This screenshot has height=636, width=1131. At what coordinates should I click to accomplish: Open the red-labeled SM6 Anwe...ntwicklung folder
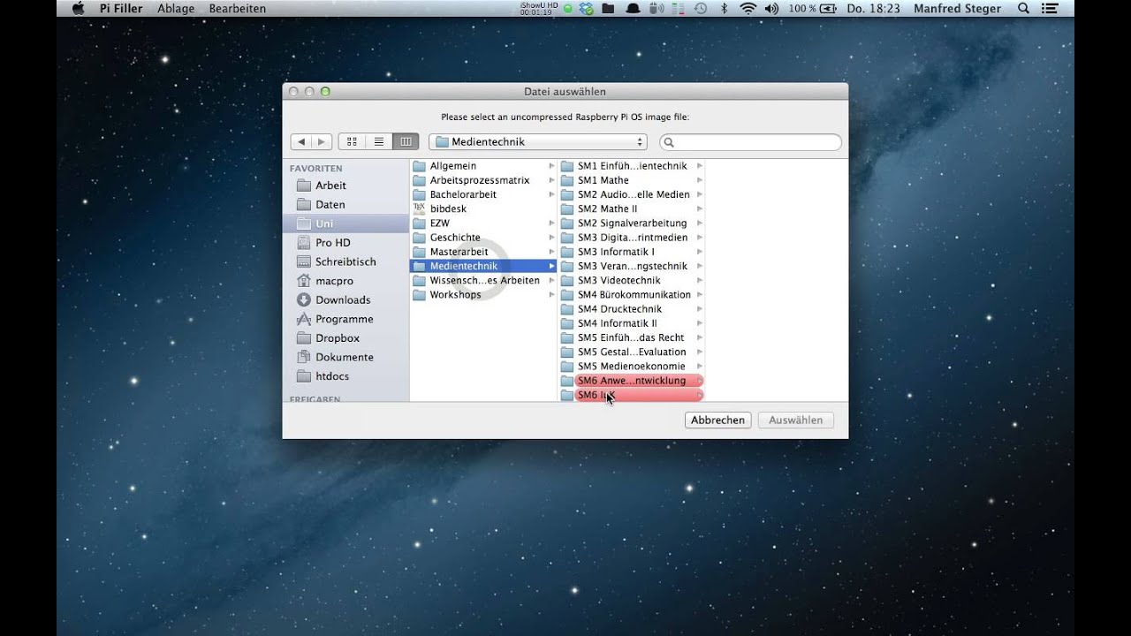[x=632, y=381]
